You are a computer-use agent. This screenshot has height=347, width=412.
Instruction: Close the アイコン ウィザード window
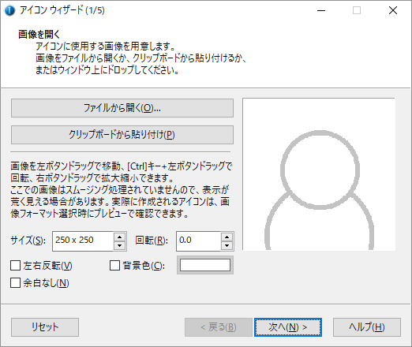coord(393,10)
